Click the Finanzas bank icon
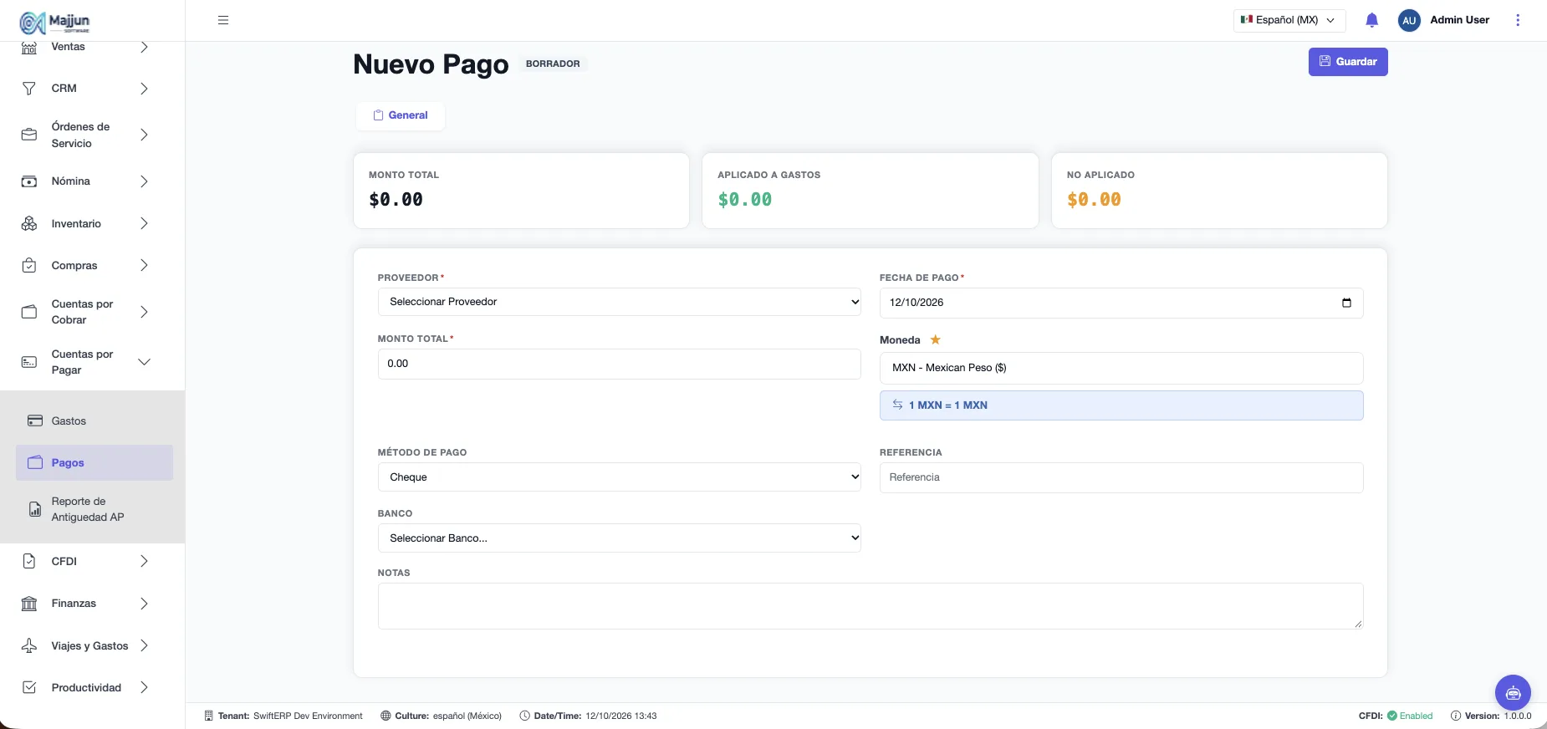Viewport: 1547px width, 729px height. pyautogui.click(x=29, y=604)
